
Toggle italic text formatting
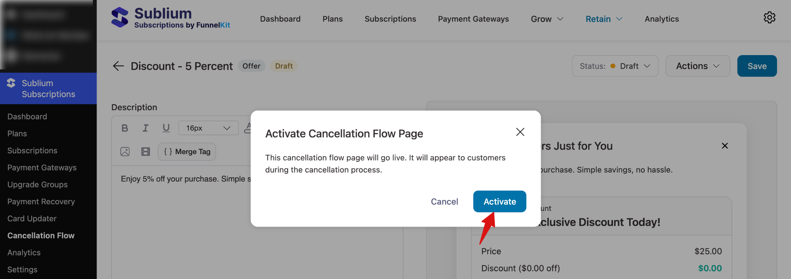coord(145,128)
